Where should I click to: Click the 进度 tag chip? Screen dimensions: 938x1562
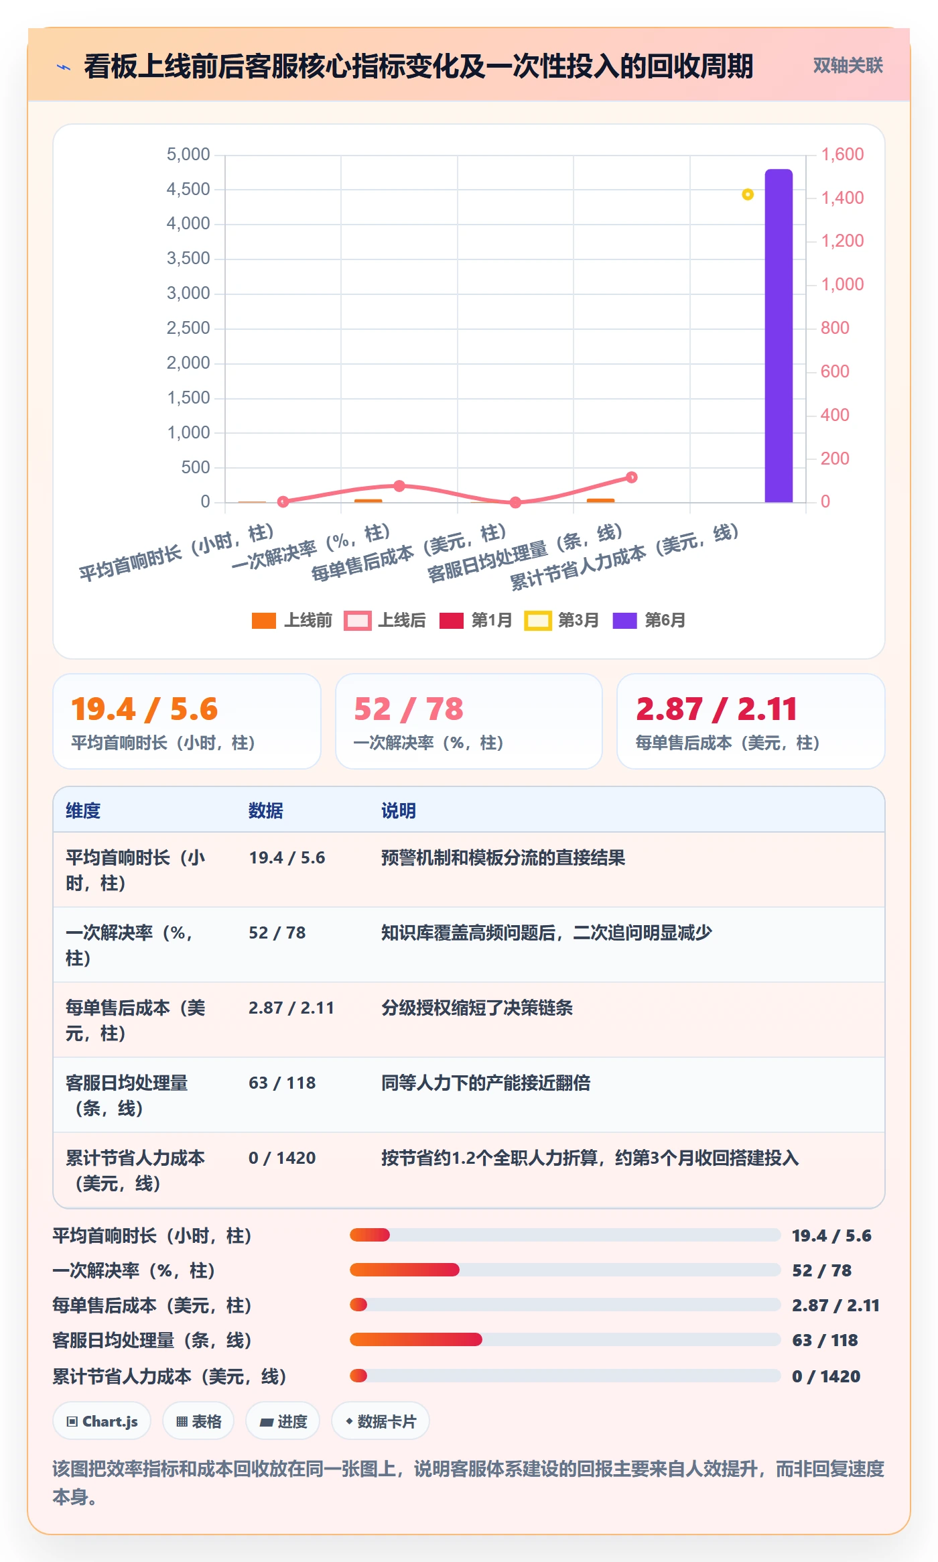pyautogui.click(x=283, y=1421)
